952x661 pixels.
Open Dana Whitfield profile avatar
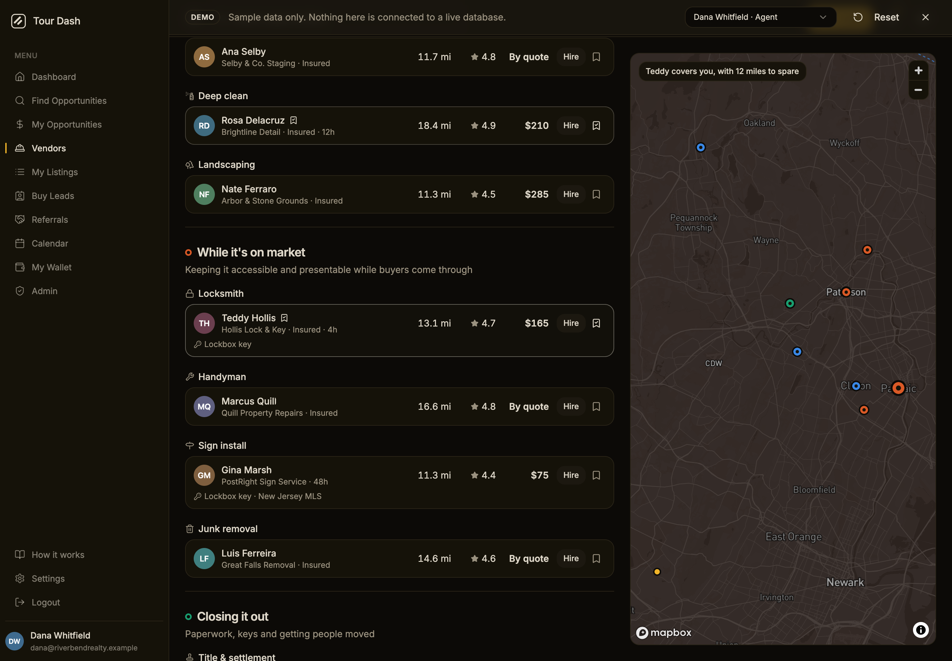pyautogui.click(x=15, y=641)
